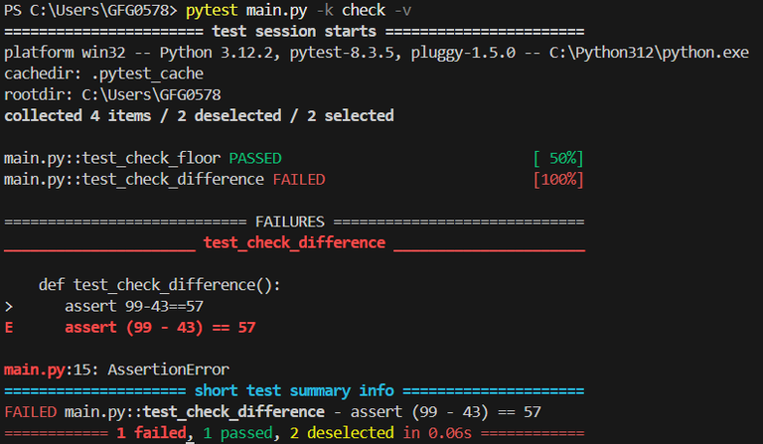Viewport: 763px width, 444px height.
Task: Click '1 passed' in final results line
Action: (x=238, y=433)
